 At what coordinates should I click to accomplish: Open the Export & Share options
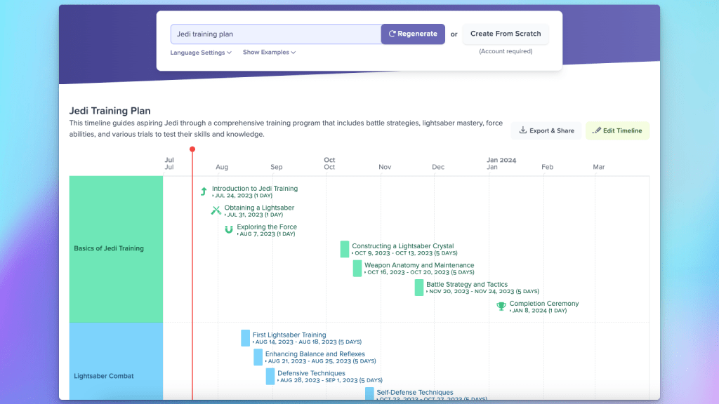click(x=546, y=130)
